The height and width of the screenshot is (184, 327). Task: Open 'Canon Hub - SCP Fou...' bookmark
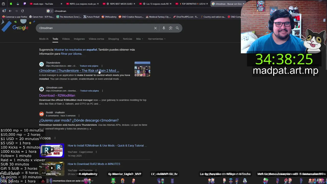(x=41, y=17)
